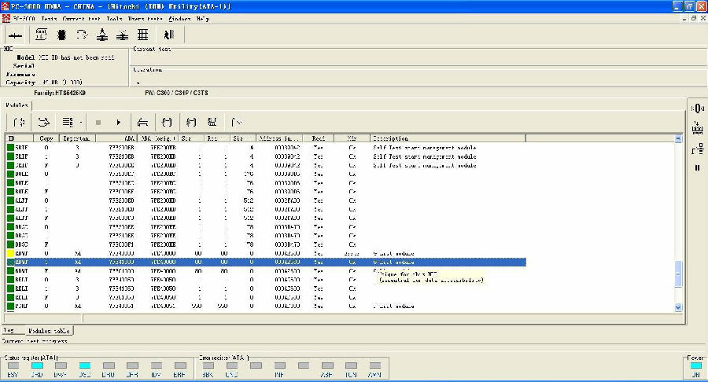Click the speaker-like icon at top of right sidebar
Image resolution: width=708 pixels, height=382 pixels.
tap(697, 108)
